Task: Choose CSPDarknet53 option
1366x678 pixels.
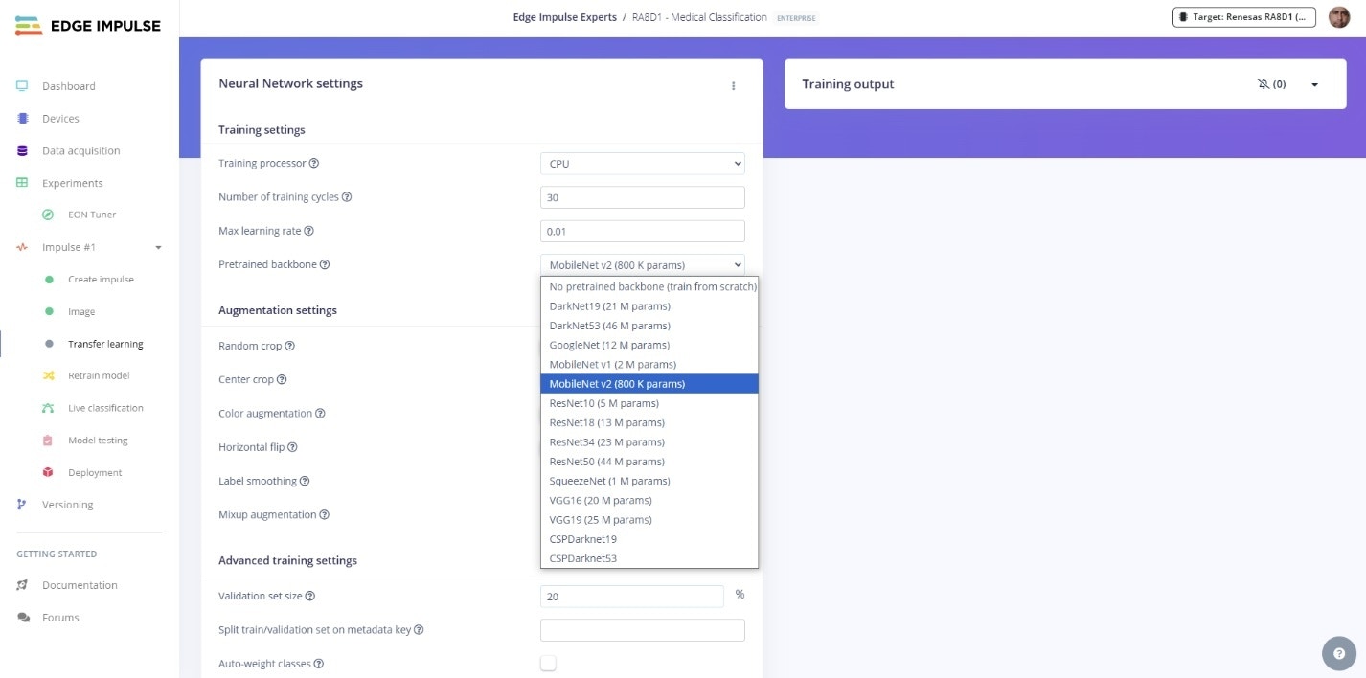Action: click(649, 558)
